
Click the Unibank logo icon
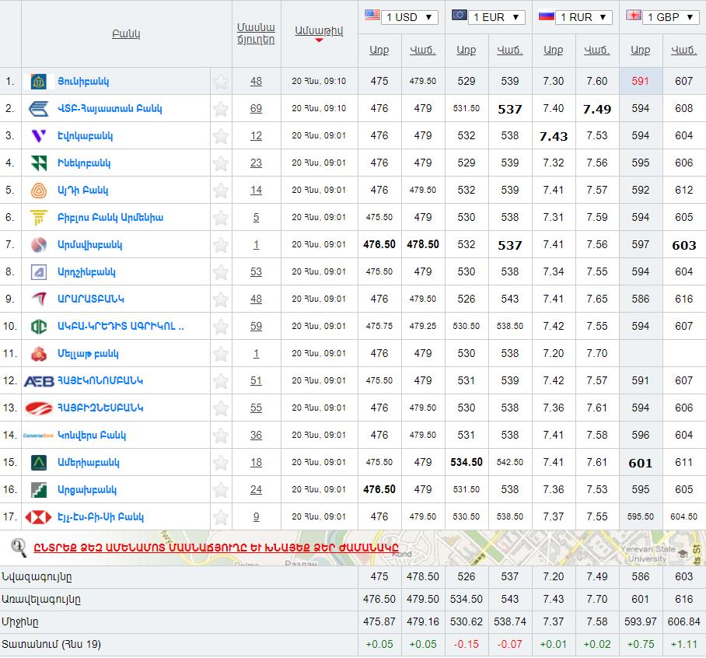pos(38,82)
